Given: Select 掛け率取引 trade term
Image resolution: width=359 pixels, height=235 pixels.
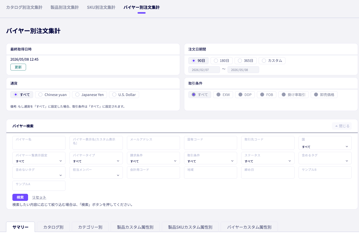Looking at the screenshot, I should (x=294, y=95).
